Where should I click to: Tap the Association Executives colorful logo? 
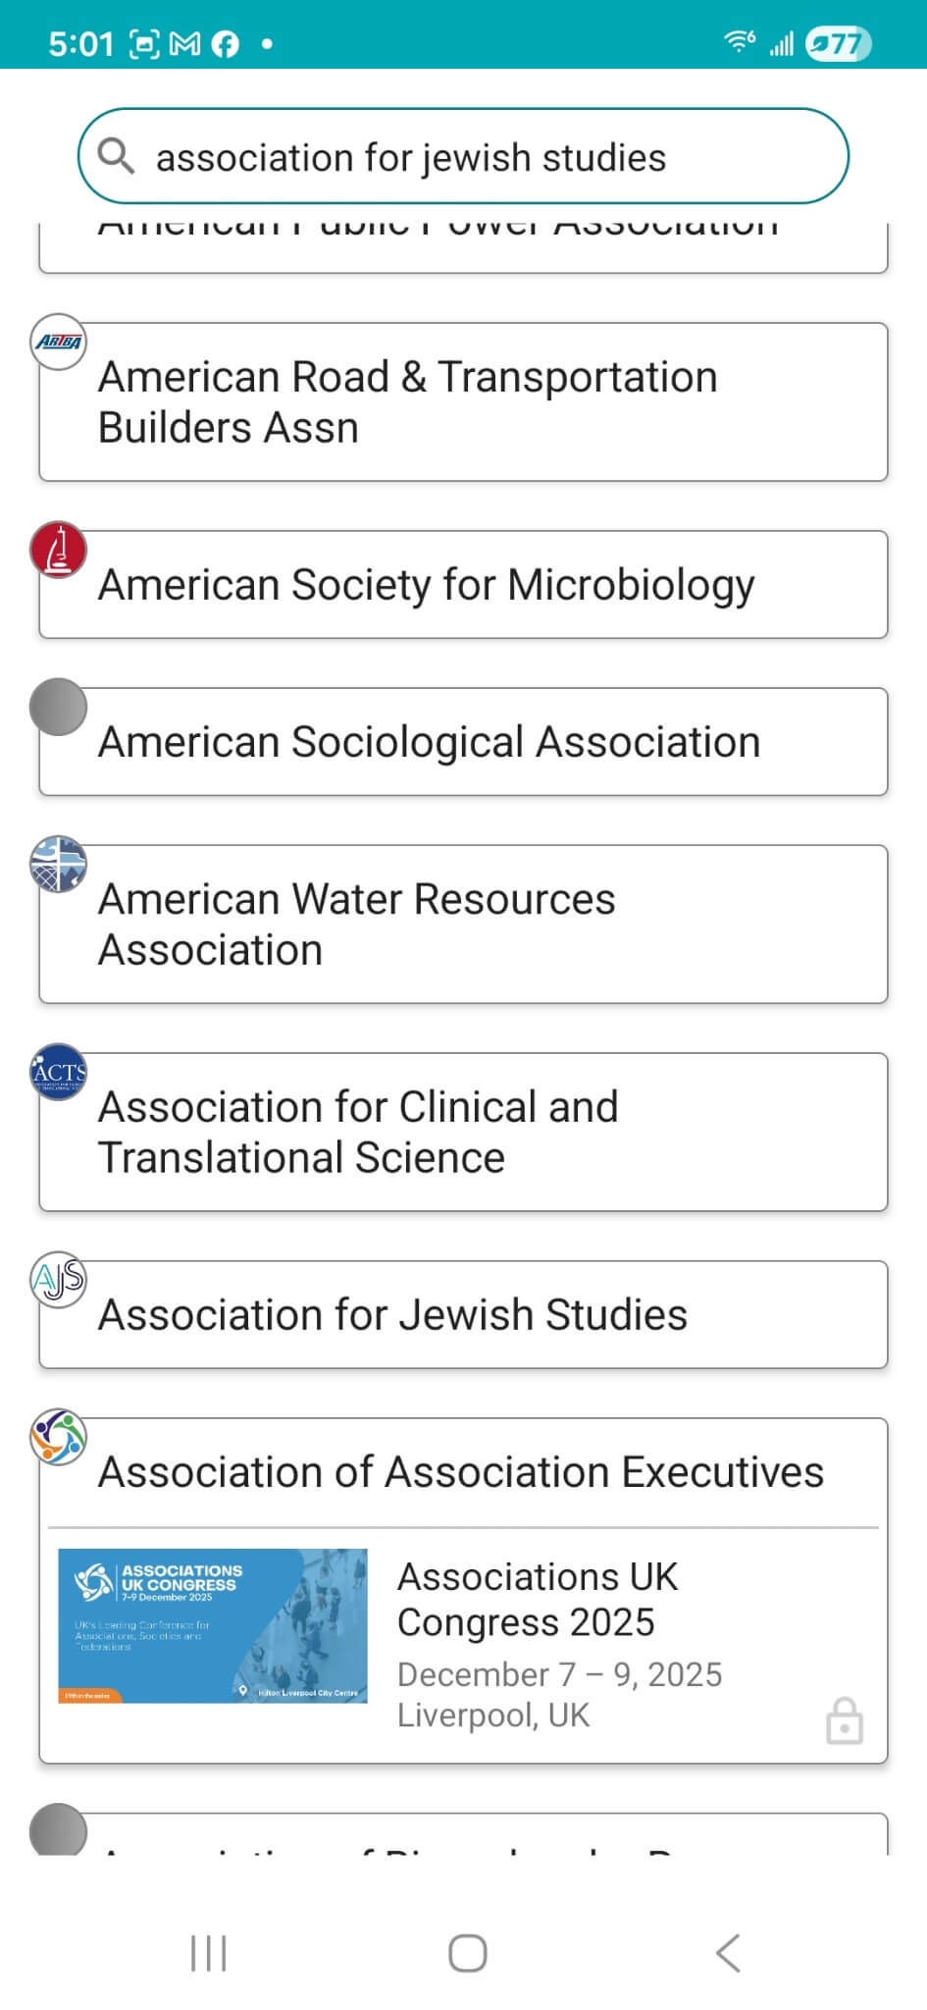point(59,1437)
